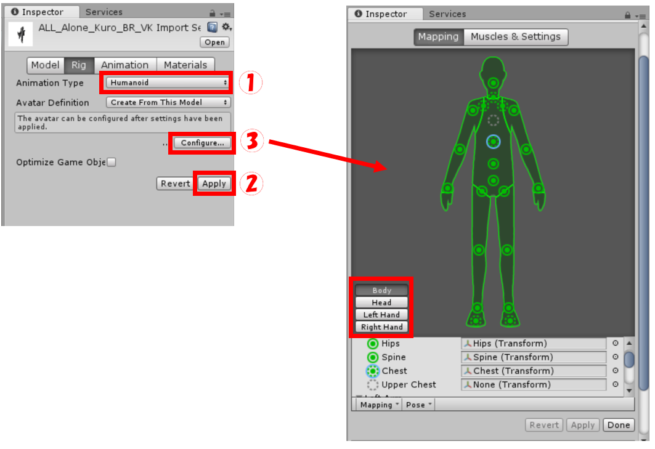Switch the avatar view to Left Hand
This screenshot has height=449, width=655.
[381, 315]
